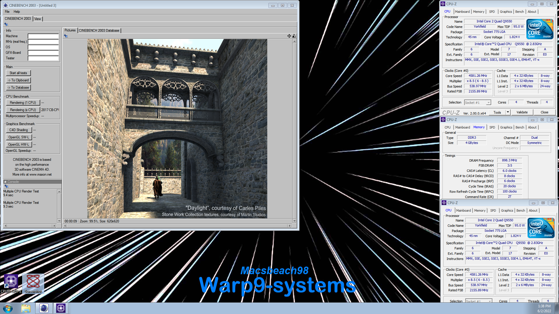Click the Close button in top CPU-Z
This screenshot has height=314, width=559.
[x=544, y=112]
